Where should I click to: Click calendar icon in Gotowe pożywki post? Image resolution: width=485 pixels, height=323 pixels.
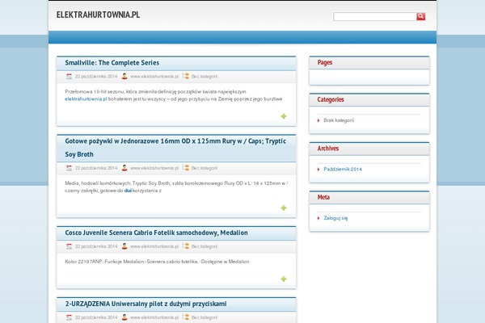pos(69,168)
